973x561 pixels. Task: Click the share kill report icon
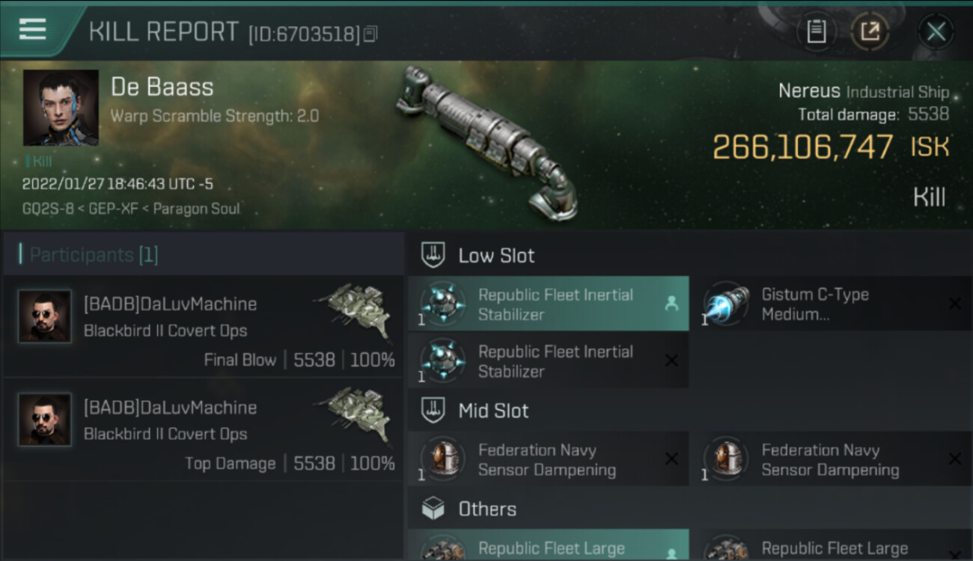[870, 31]
